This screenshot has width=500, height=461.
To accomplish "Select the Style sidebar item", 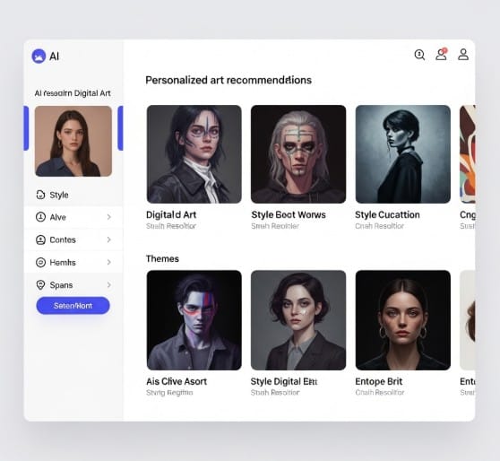I will tap(73, 195).
